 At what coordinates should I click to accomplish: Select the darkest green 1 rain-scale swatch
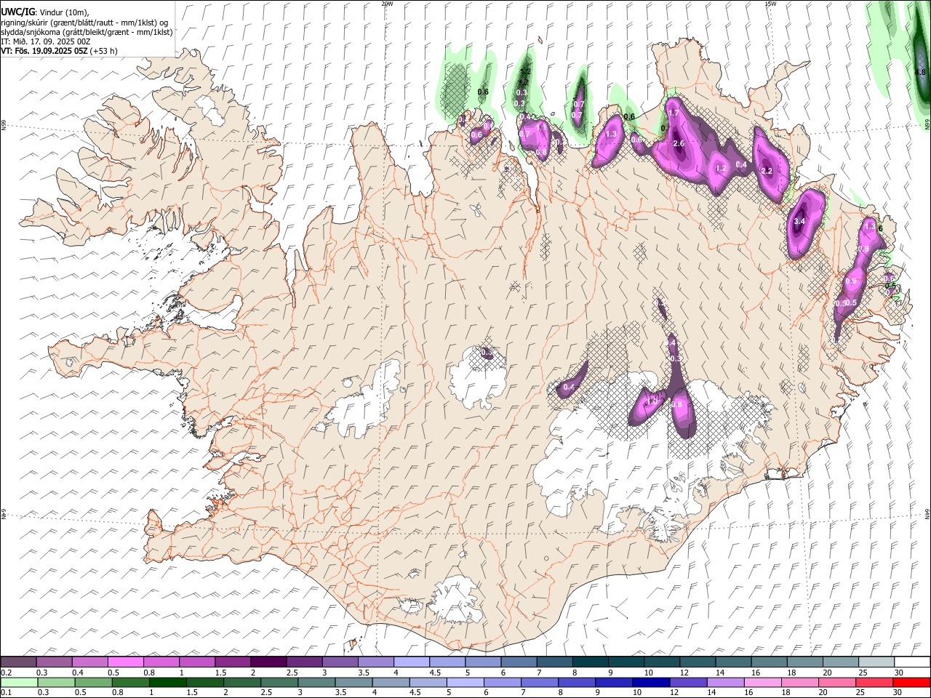[167, 682]
